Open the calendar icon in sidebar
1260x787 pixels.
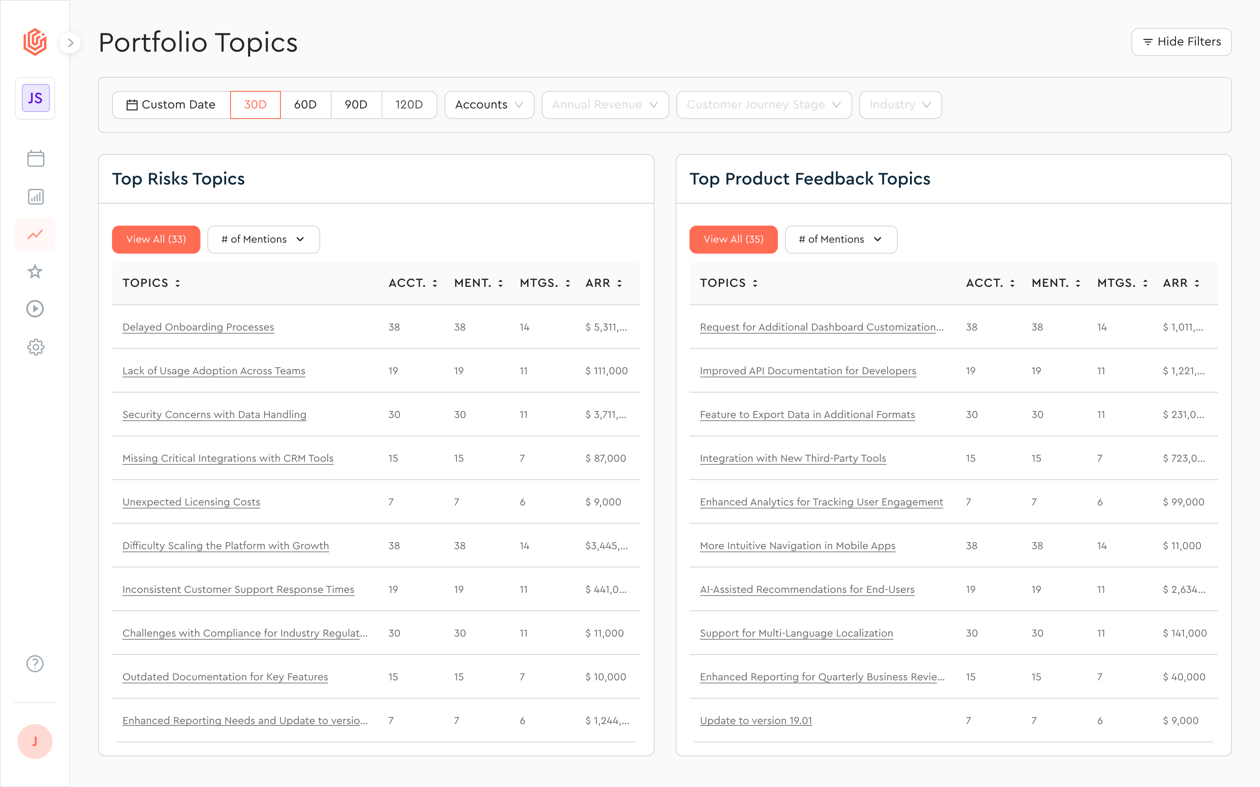(35, 159)
